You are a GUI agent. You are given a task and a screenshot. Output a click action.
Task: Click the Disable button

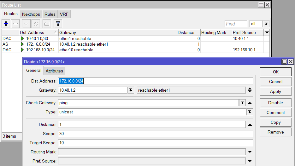[x=276, y=103]
